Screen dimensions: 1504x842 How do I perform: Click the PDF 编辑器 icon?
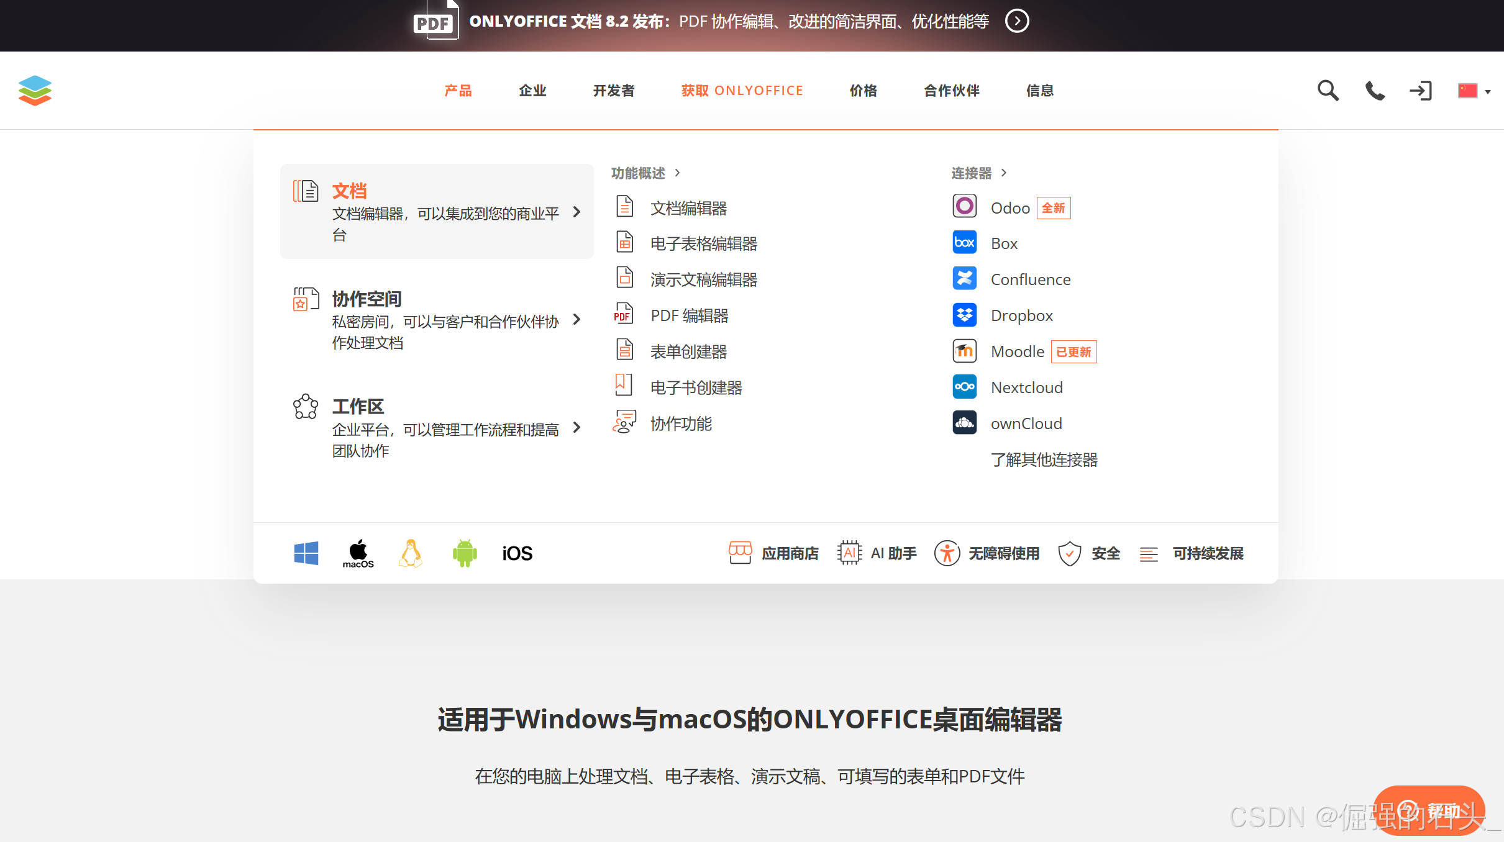pyautogui.click(x=623, y=314)
